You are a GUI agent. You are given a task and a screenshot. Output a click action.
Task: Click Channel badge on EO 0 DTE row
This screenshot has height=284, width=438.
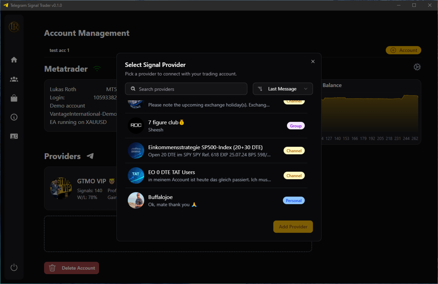294,175
